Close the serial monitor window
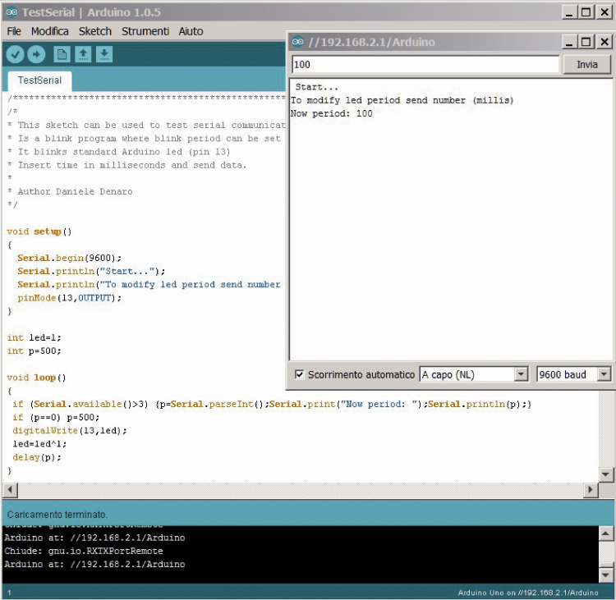The width and height of the screenshot is (616, 600). tap(605, 42)
